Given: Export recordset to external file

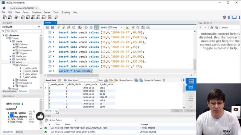Looking at the screenshot, I should (x=136, y=80).
